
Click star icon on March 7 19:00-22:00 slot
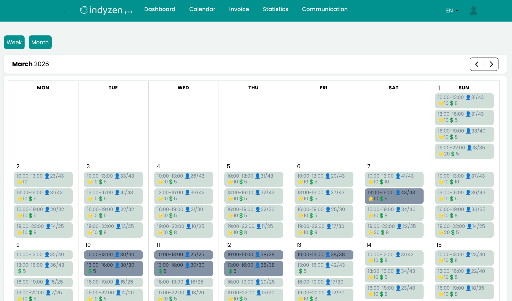pyautogui.click(x=371, y=232)
